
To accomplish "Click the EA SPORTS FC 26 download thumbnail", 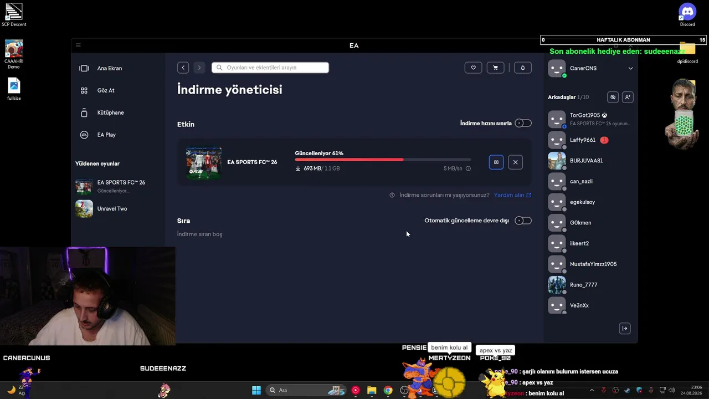I will click(x=204, y=162).
